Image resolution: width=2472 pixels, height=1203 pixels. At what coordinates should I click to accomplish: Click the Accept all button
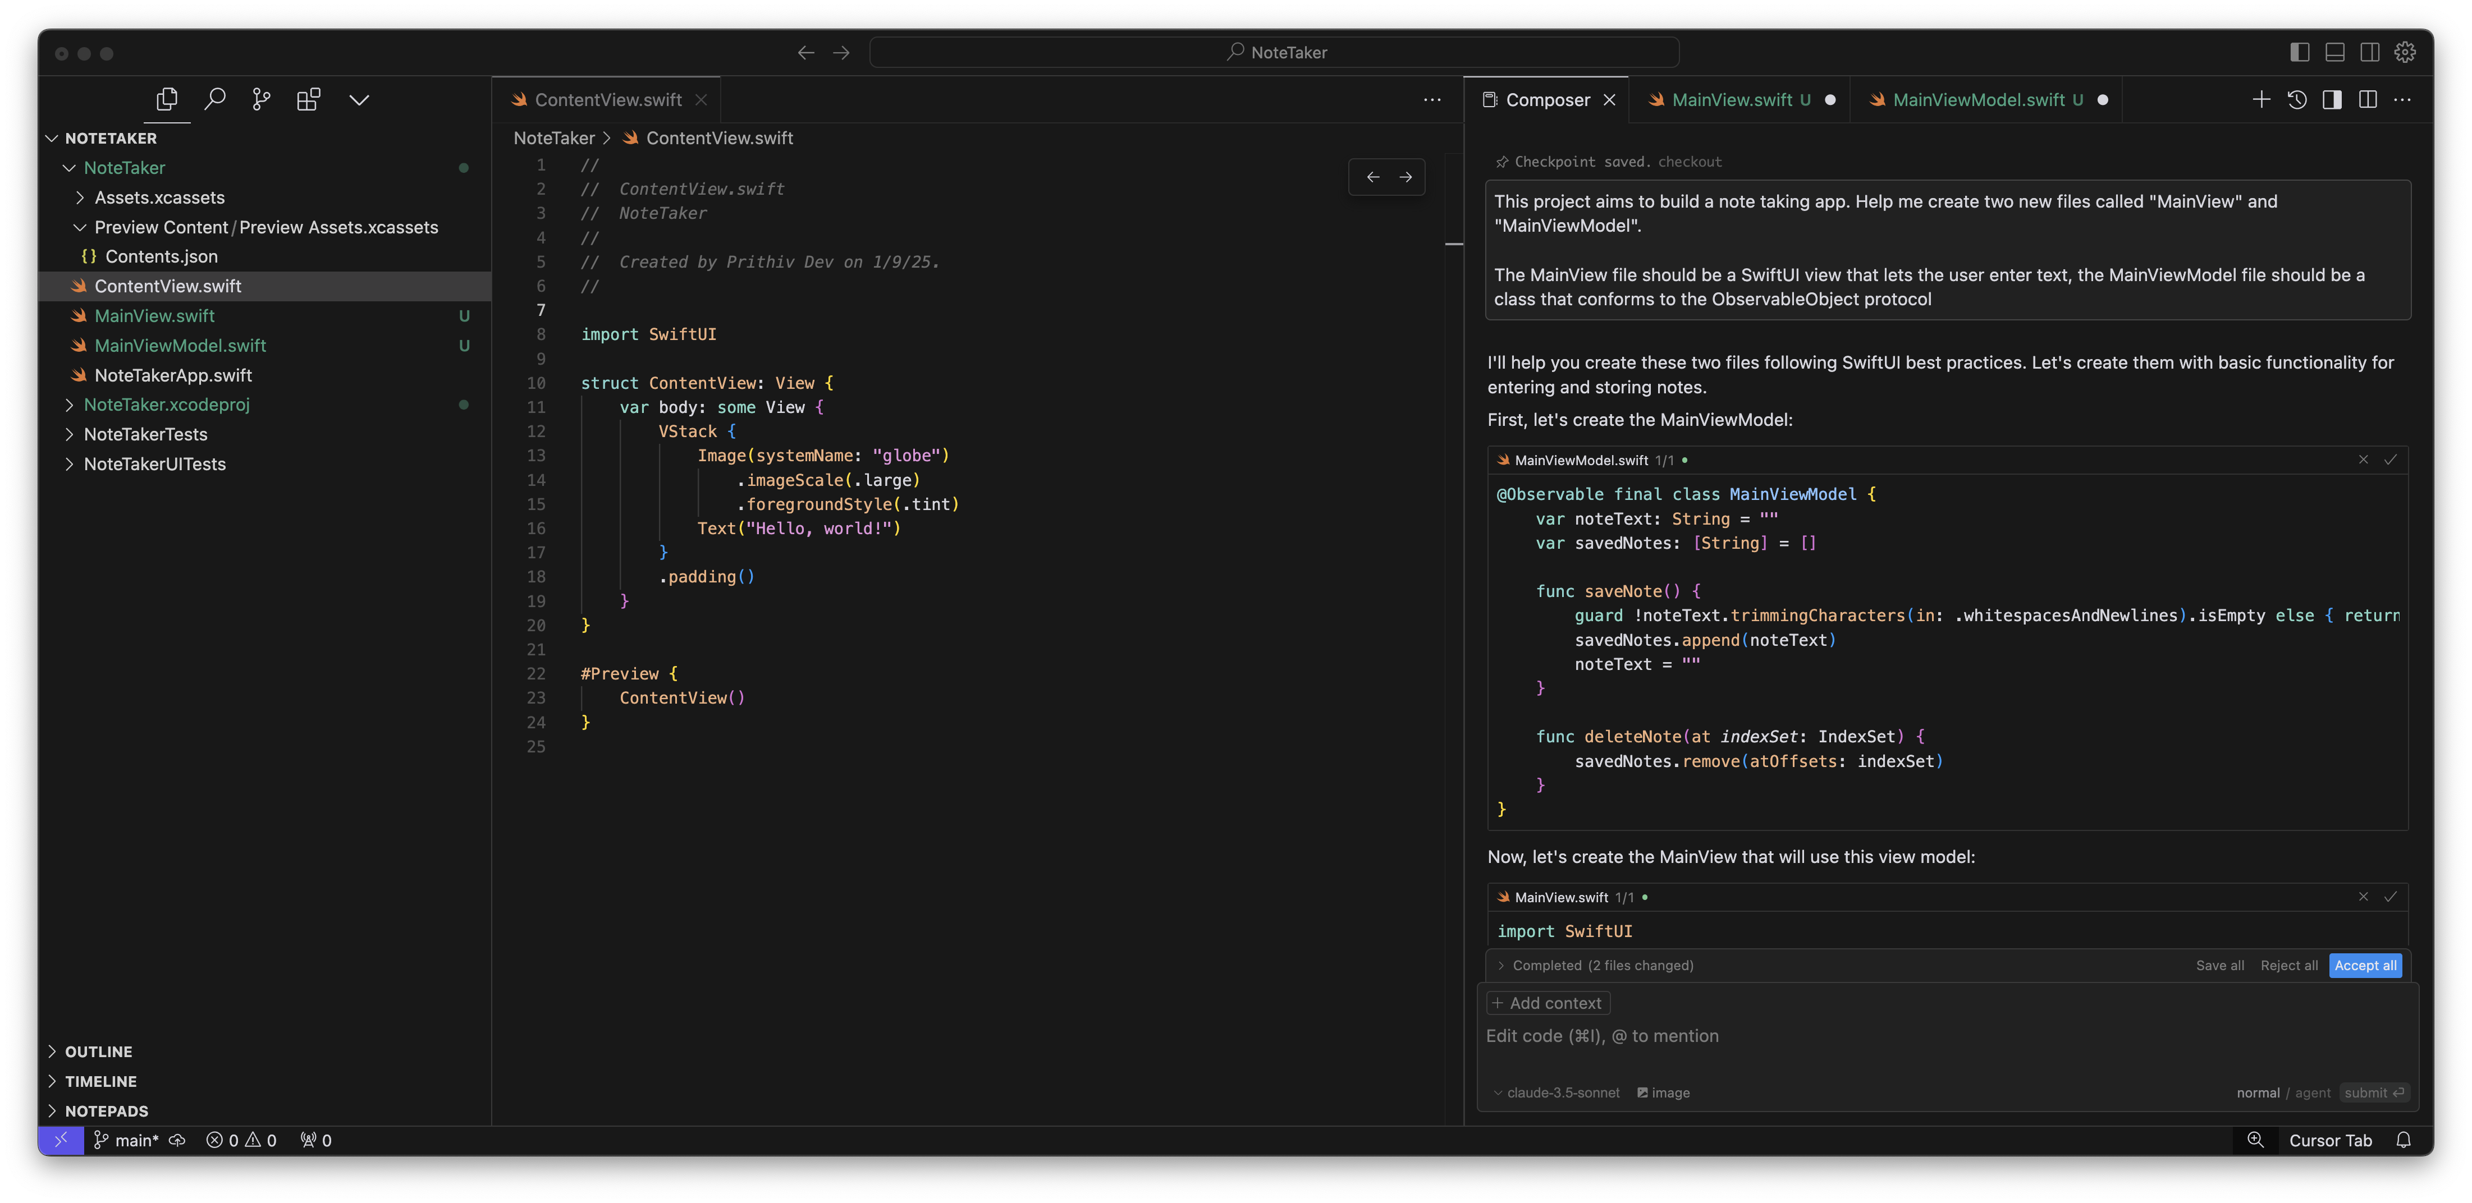(2365, 965)
